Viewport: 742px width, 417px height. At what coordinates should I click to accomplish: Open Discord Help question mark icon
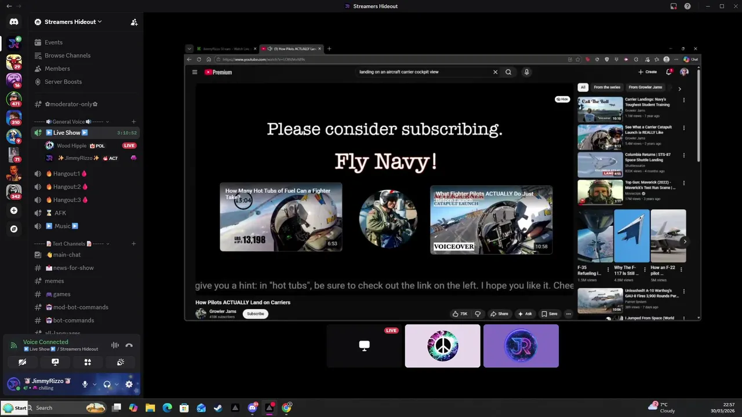[688, 6]
